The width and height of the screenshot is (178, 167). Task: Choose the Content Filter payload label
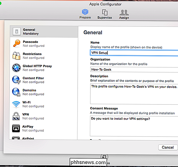point(33,78)
